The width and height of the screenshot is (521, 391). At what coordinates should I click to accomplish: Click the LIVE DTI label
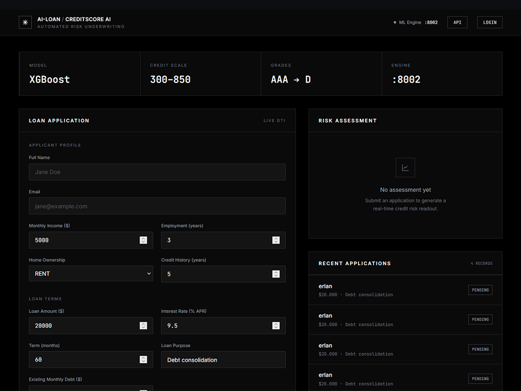tap(274, 121)
